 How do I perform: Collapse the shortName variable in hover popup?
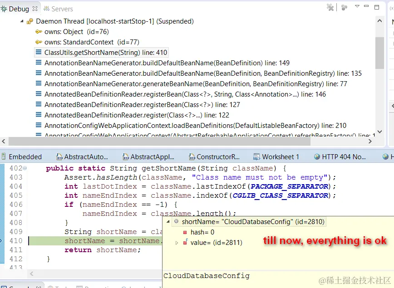tap(168, 222)
